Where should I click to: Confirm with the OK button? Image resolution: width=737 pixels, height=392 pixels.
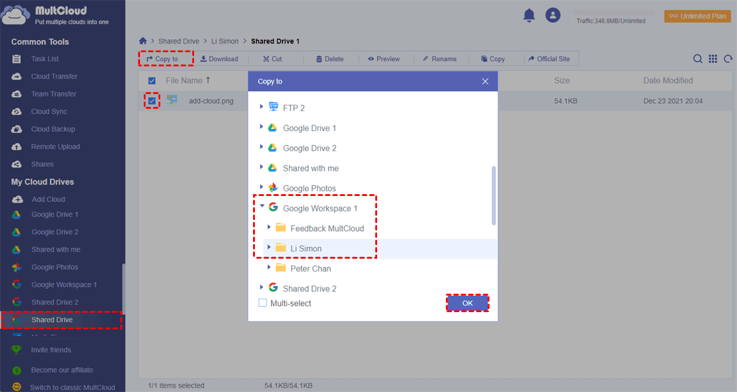467,303
